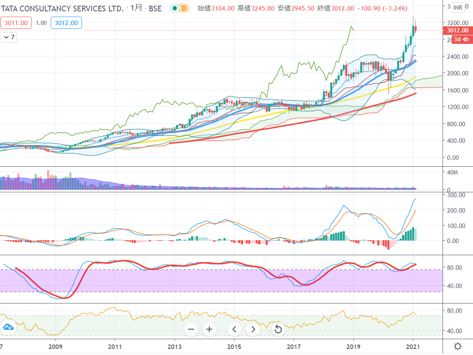Click the TATA CONSULTANCY SERVICES LTD. symbol title
The width and height of the screenshot is (473, 355).
pyautogui.click(x=62, y=9)
